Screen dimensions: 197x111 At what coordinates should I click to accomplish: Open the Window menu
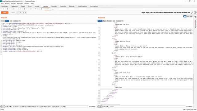coord(27,4)
